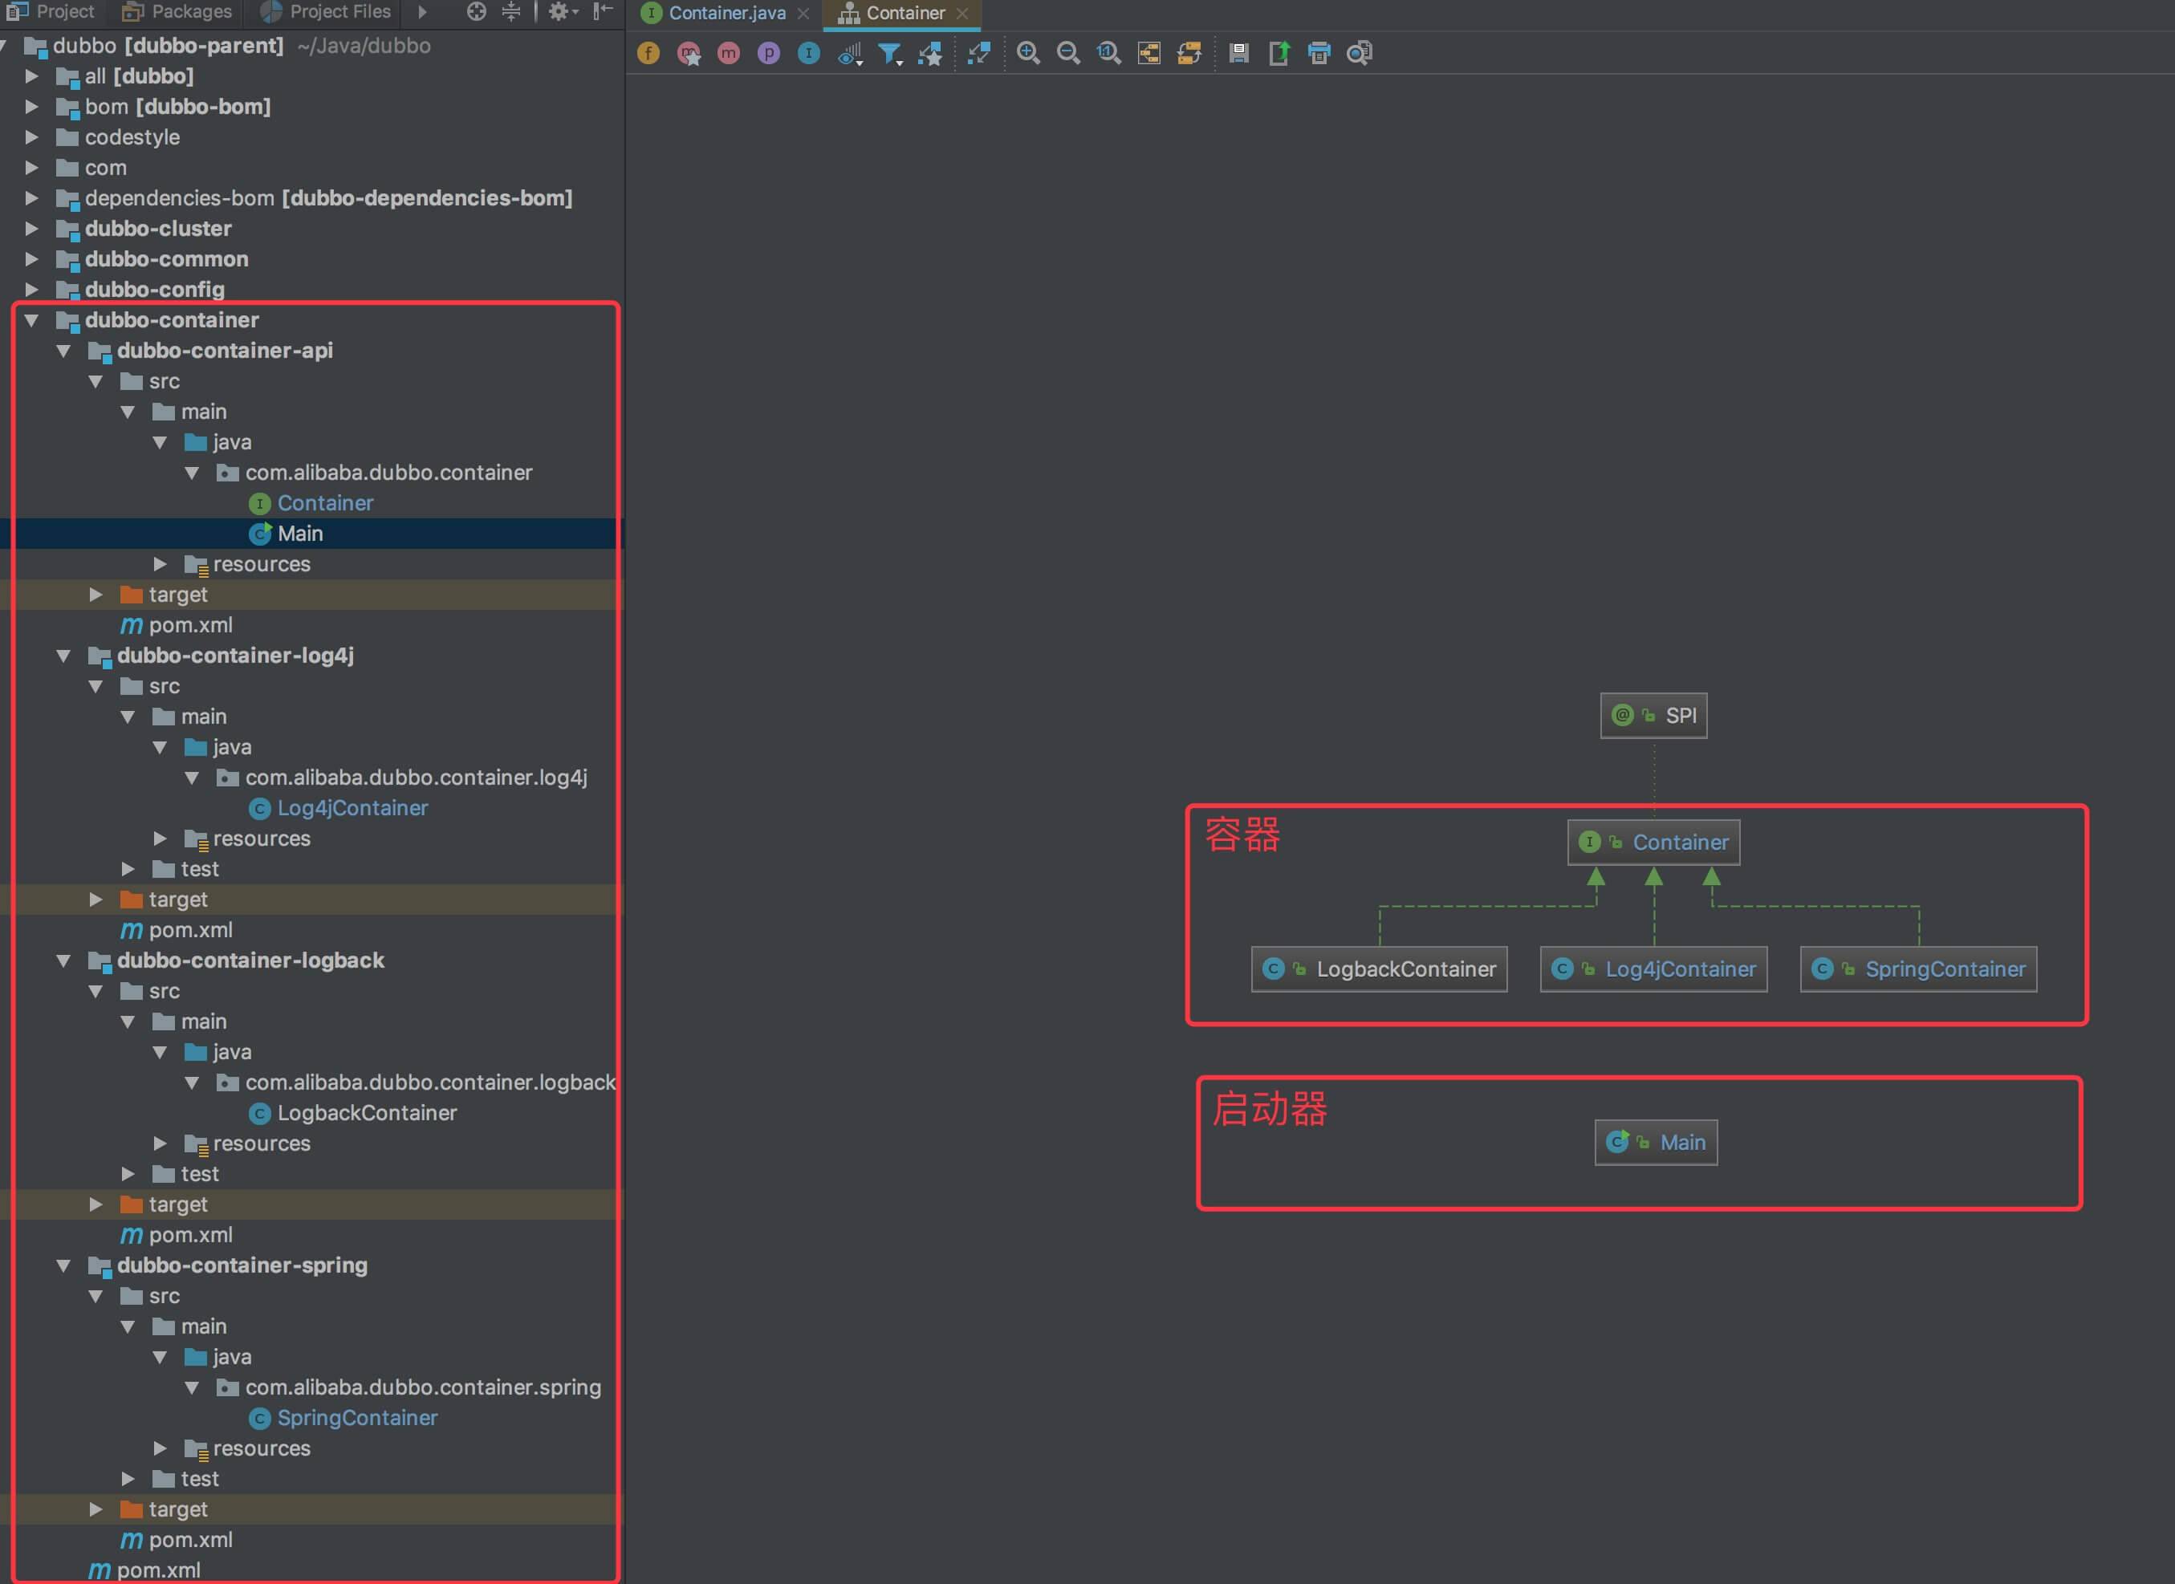Save the diagram with floppy icon
Viewport: 2175px width, 1584px height.
coord(1239,53)
